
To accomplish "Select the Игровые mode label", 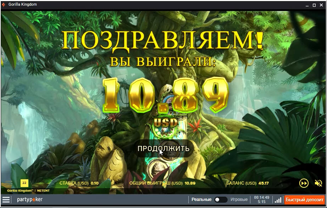I will (x=239, y=199).
